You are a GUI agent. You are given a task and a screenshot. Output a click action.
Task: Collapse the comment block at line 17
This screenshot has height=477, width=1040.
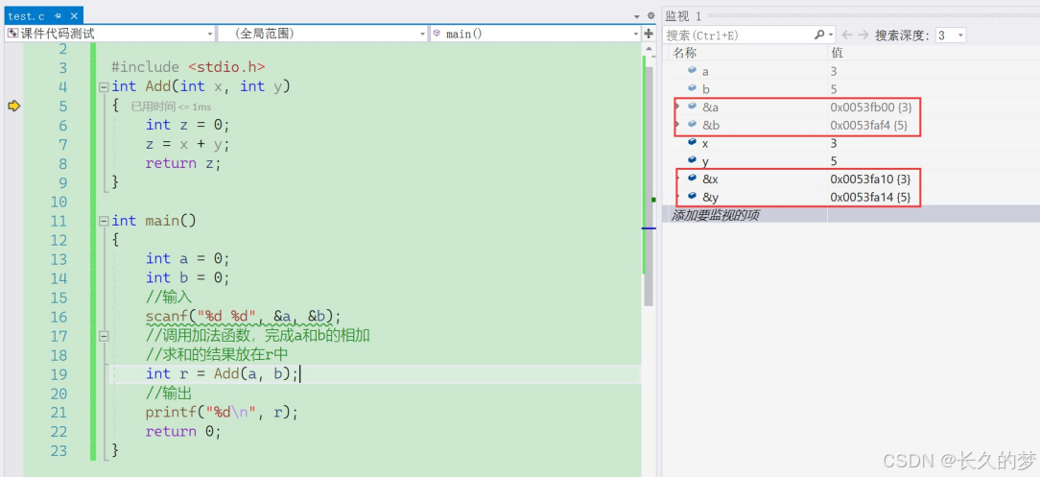point(103,336)
